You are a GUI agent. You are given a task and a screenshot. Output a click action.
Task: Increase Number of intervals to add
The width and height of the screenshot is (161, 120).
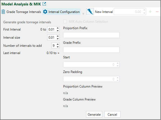pos(58,44)
